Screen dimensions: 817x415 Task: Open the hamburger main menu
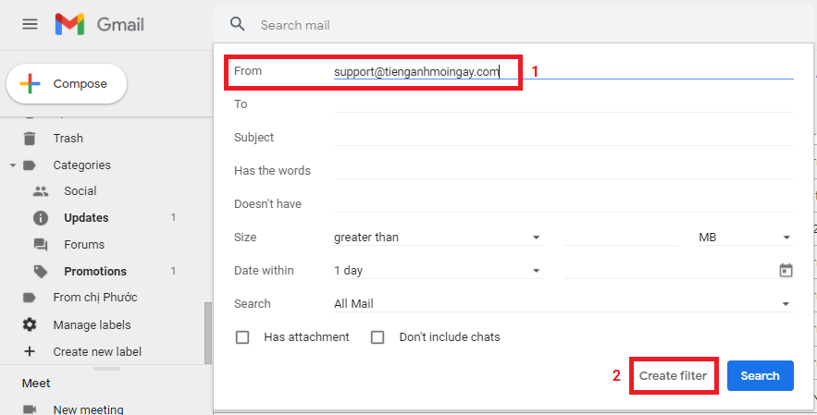point(30,24)
